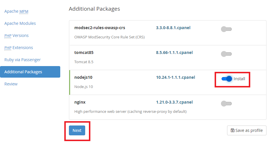Click nodejs10 version 10.24.1-1.1.1.cpanel
This screenshot has height=146, width=274.
pyautogui.click(x=176, y=77)
